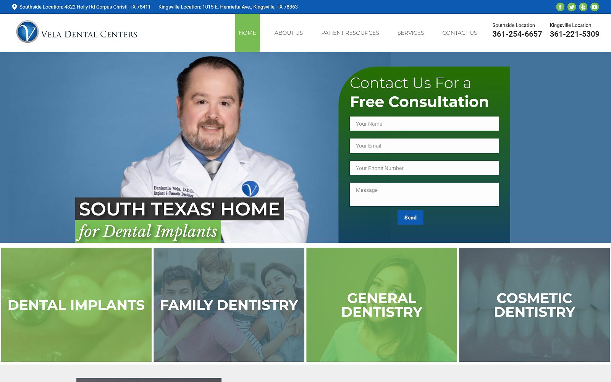Click Kingsville Location label above phone
This screenshot has width=611, height=382.
point(571,25)
